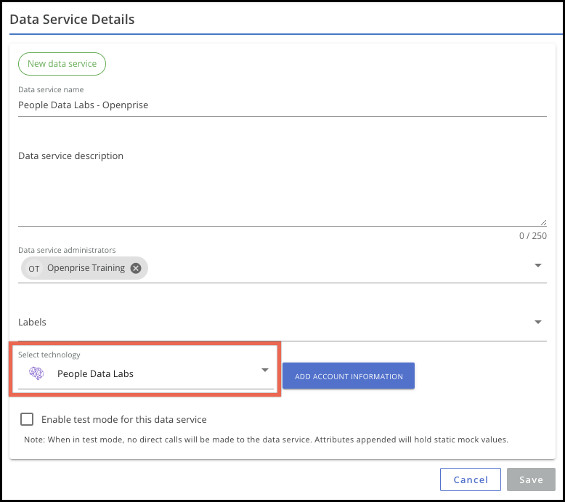
Task: Cancel the data service dialog
Action: tap(471, 479)
